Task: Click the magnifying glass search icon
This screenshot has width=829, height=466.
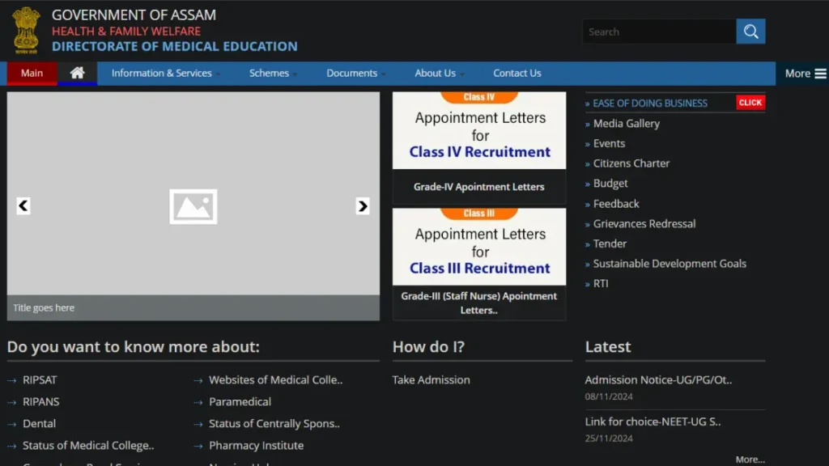Action: coord(750,32)
